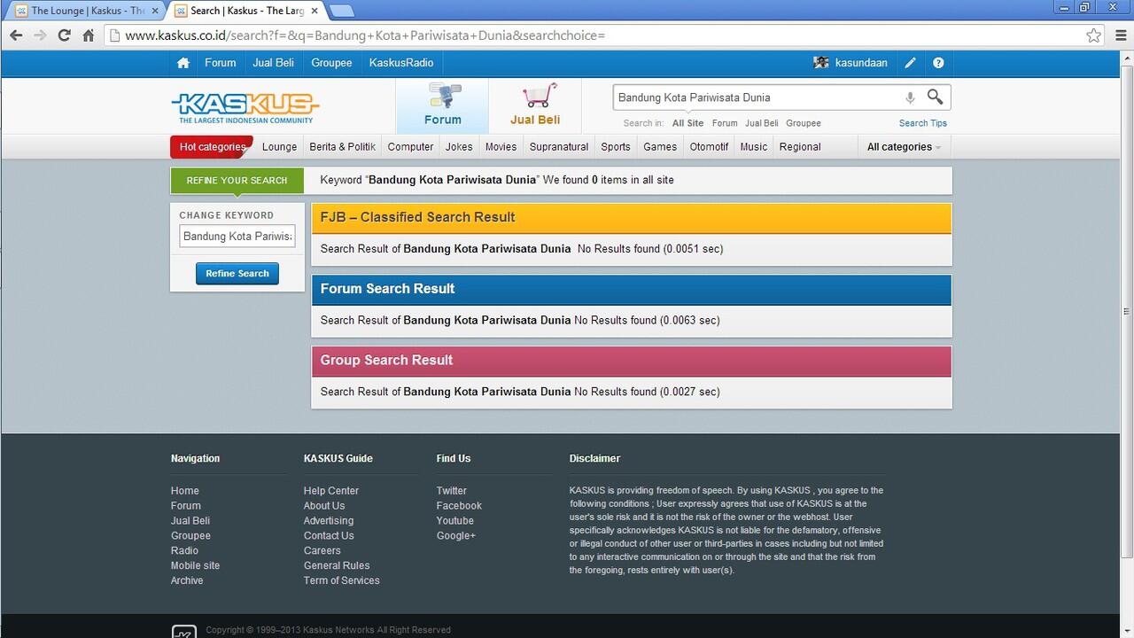Open the Movies category
1134x638 pixels.
tap(501, 147)
